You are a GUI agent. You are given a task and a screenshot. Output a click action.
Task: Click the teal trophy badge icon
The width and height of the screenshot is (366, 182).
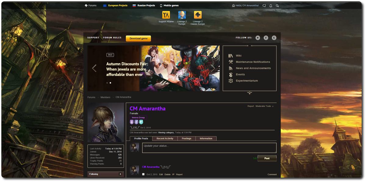click(141, 122)
